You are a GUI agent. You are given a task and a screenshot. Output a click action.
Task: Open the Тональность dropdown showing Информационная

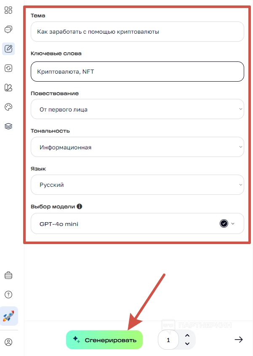tap(137, 148)
